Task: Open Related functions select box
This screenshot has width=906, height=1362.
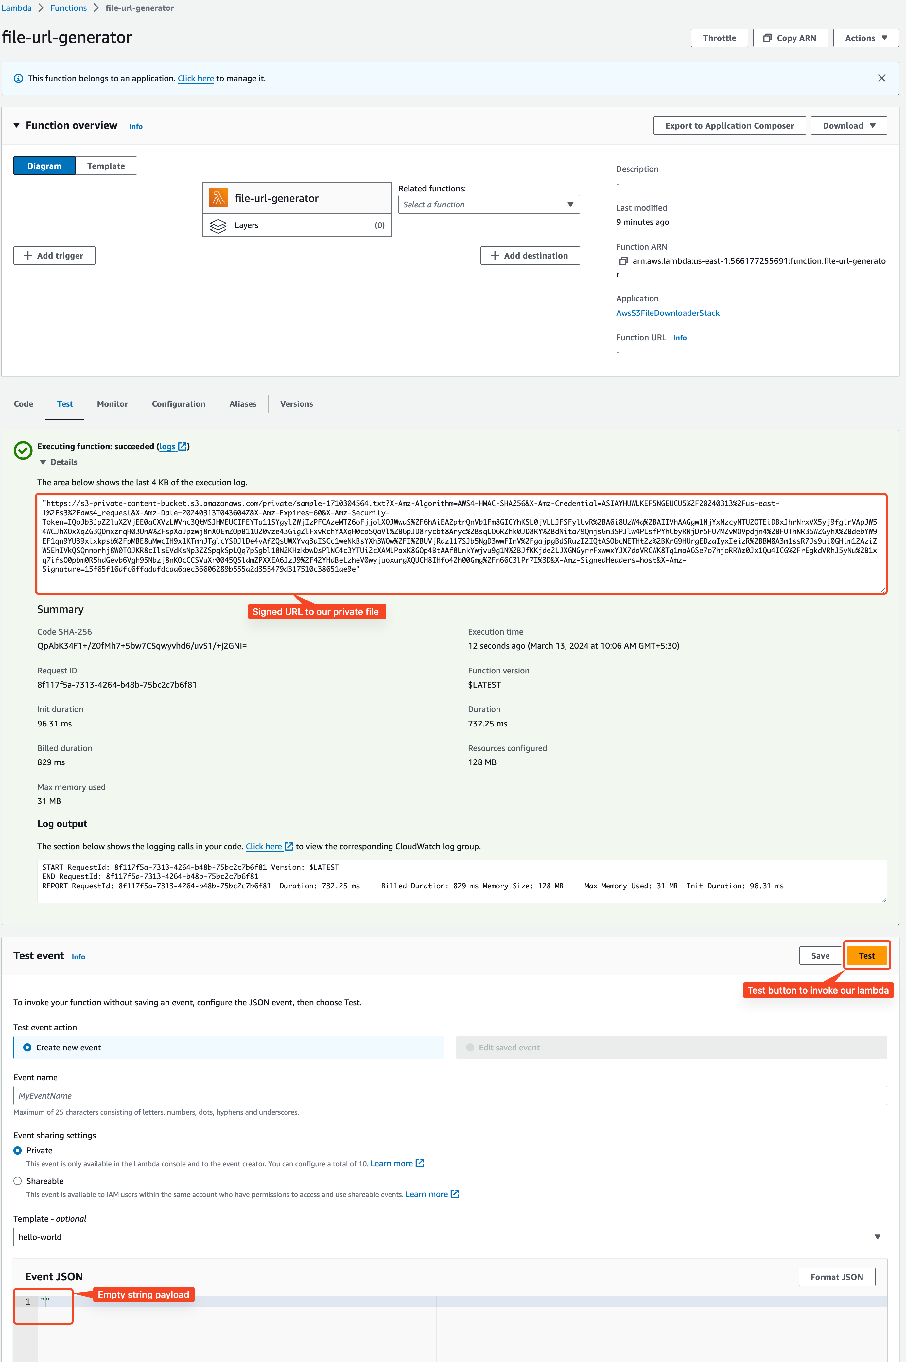Action: pyautogui.click(x=489, y=205)
